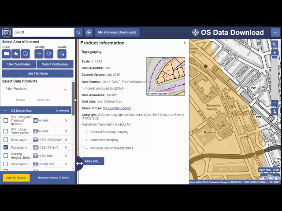Viewport: 282px width, 211px height.
Task: Open the OS Digimap Licence link
Action: pos(117,108)
